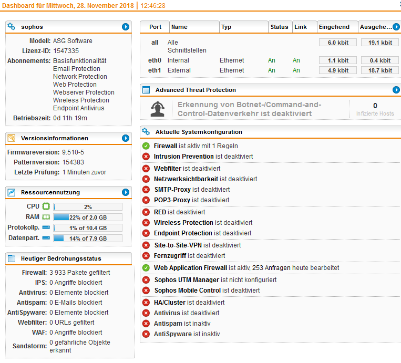Open the Web Application Firewall link
The height and width of the screenshot is (363, 401).
point(190,268)
